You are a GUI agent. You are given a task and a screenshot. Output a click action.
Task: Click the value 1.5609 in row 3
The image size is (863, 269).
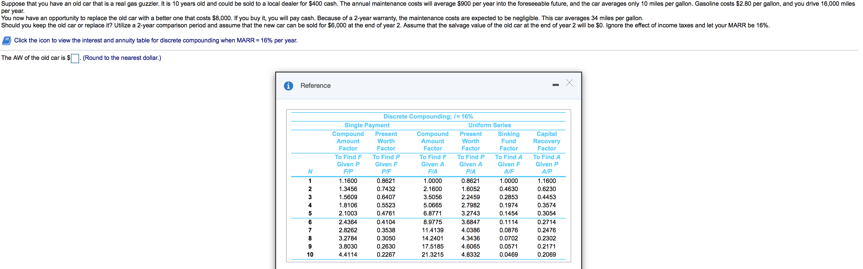click(348, 197)
